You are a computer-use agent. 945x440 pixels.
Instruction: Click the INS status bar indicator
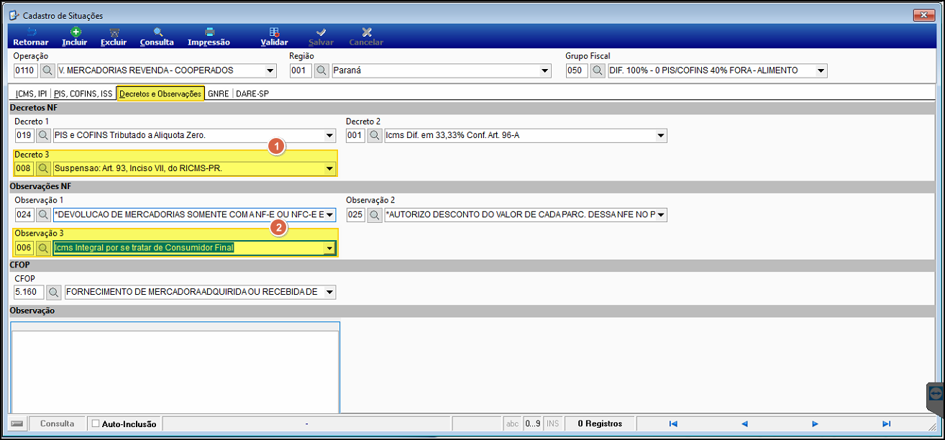tap(553, 423)
